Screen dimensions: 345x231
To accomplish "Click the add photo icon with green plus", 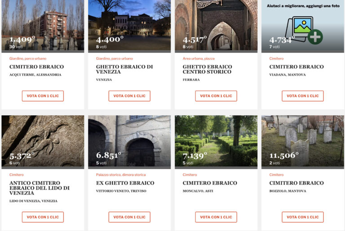I will click(x=304, y=30).
